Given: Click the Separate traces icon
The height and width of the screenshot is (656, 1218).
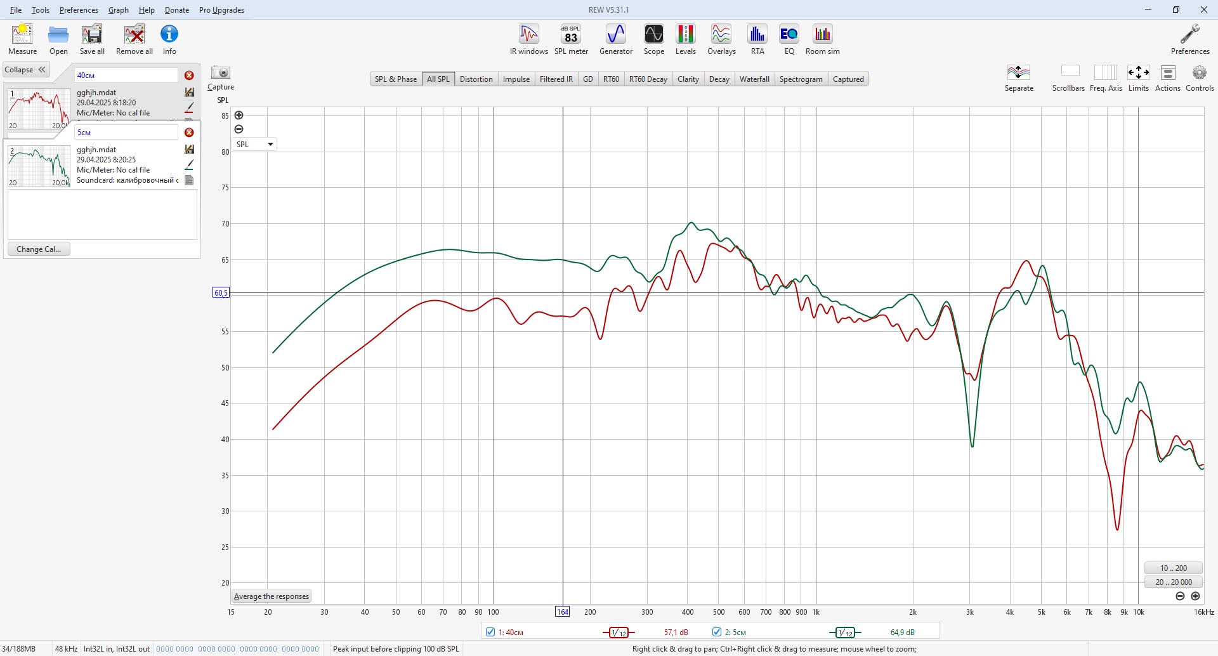Looking at the screenshot, I should point(1019,78).
